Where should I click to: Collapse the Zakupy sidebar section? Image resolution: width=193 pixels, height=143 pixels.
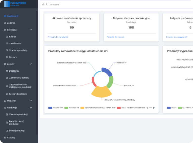(x=31, y=64)
